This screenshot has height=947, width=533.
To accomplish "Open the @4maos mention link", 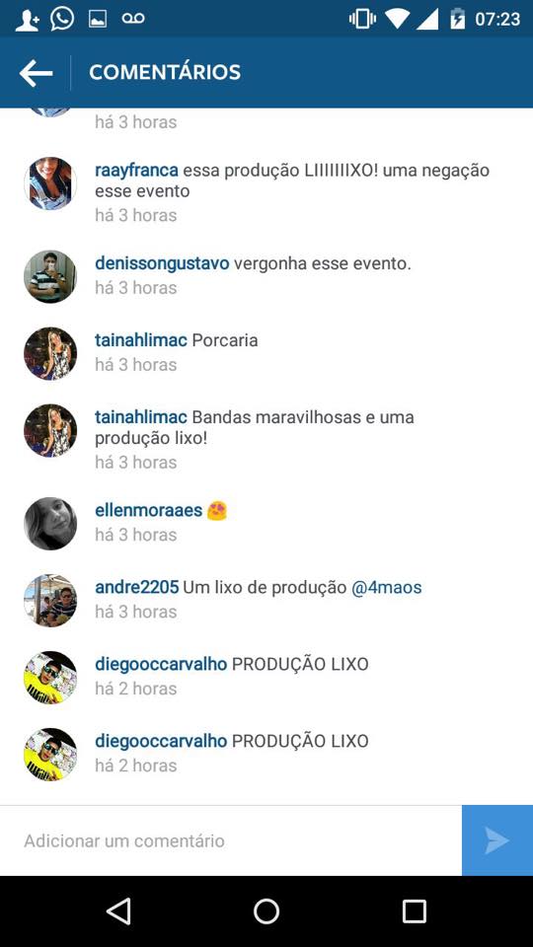I will (386, 587).
